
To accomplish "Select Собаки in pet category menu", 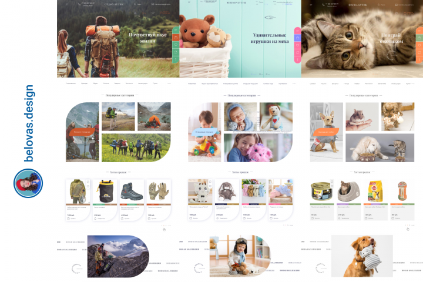I will 313,83.
